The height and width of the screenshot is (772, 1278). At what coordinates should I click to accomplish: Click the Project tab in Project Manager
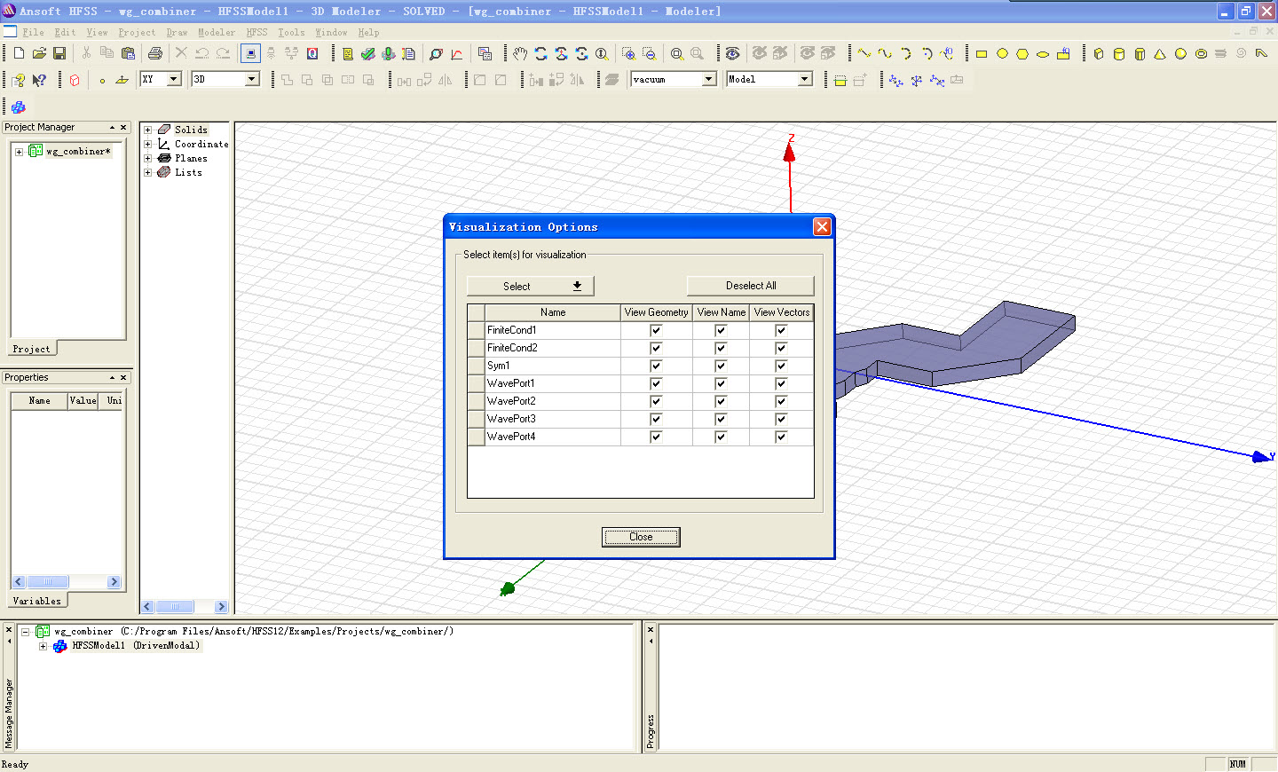31,349
